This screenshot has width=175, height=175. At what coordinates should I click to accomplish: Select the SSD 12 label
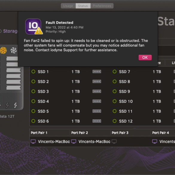point(126,121)
